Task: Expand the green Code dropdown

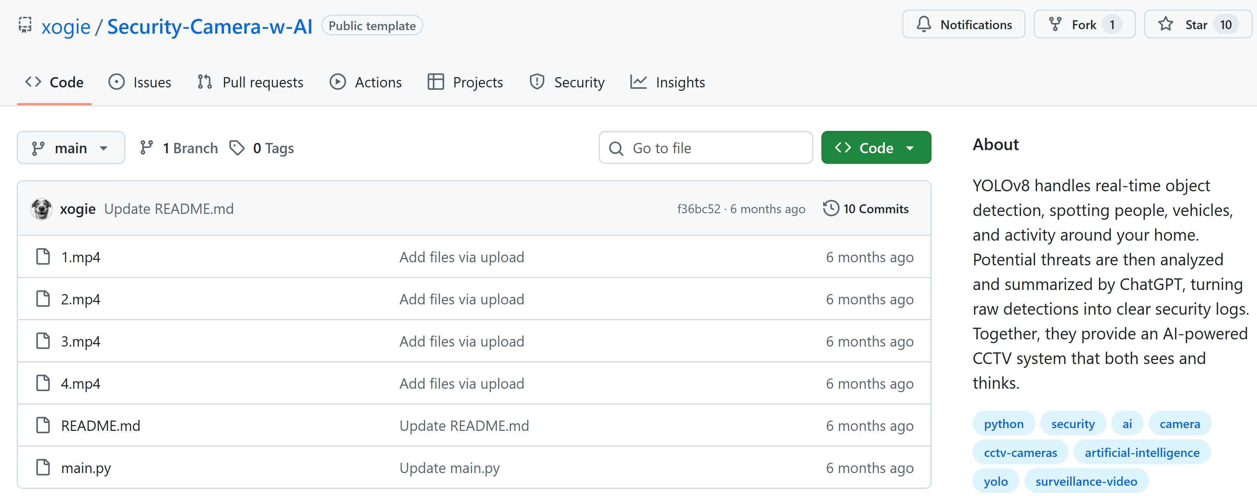Action: [x=875, y=148]
